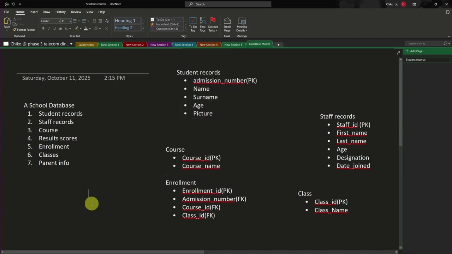
Task: Click the notebook Search (Ctrl+E) field
Action: (424, 43)
